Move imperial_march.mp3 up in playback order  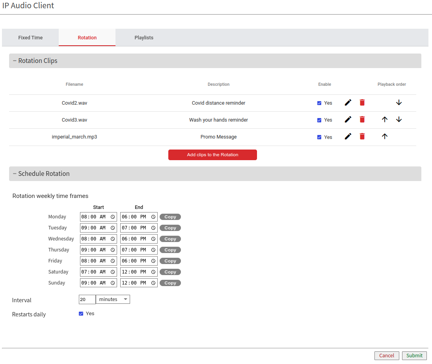[385, 137]
